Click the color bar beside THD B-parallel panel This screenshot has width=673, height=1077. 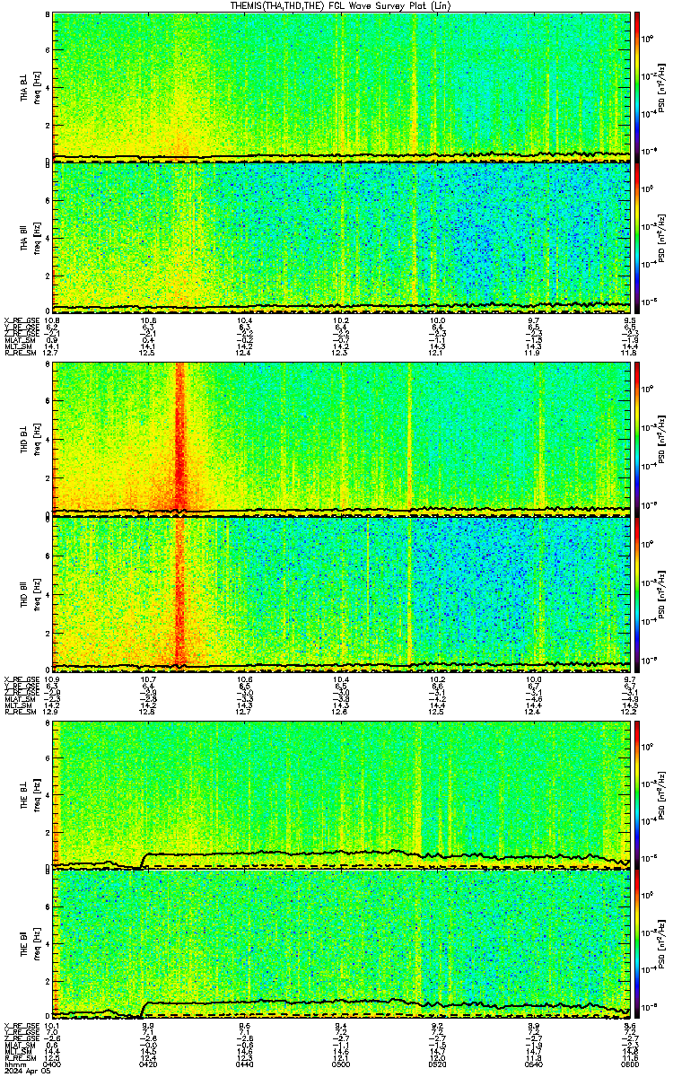638,593
